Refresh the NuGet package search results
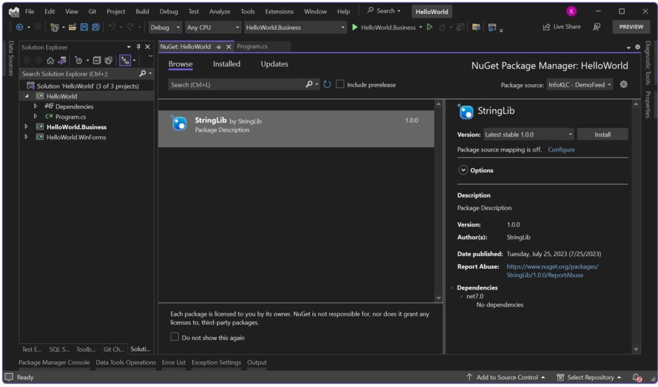658x387 pixels. point(327,84)
